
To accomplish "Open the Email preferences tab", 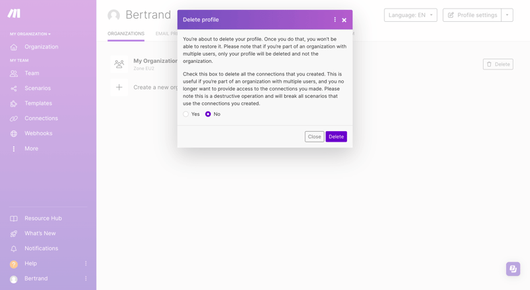I will pos(166,34).
